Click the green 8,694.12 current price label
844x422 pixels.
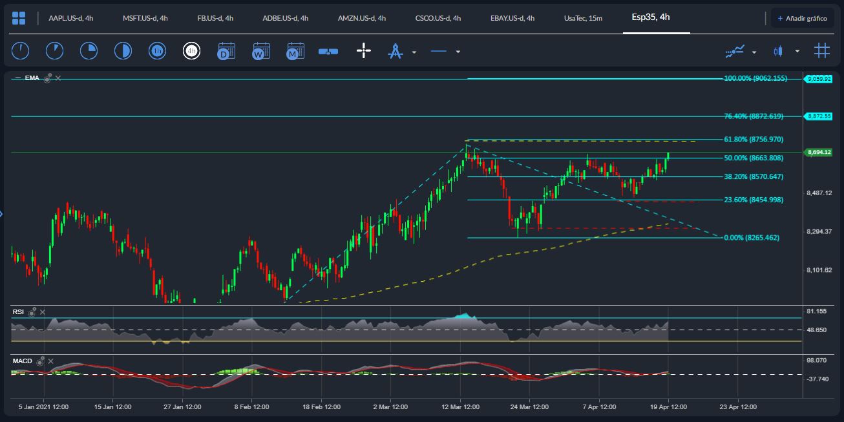point(818,153)
